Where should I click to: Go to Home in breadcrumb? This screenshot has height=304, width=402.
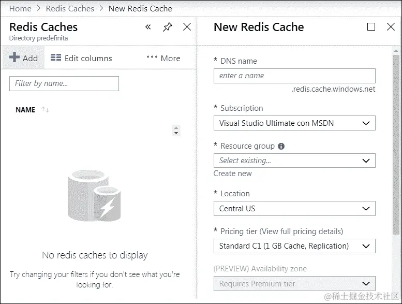[20, 8]
